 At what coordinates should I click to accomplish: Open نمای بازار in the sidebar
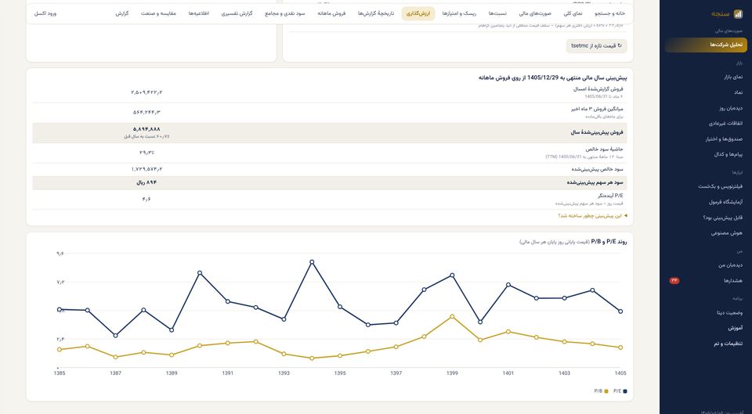[x=706, y=77]
